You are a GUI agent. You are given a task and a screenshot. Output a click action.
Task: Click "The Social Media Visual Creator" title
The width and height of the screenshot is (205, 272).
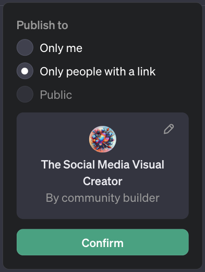[103, 173]
